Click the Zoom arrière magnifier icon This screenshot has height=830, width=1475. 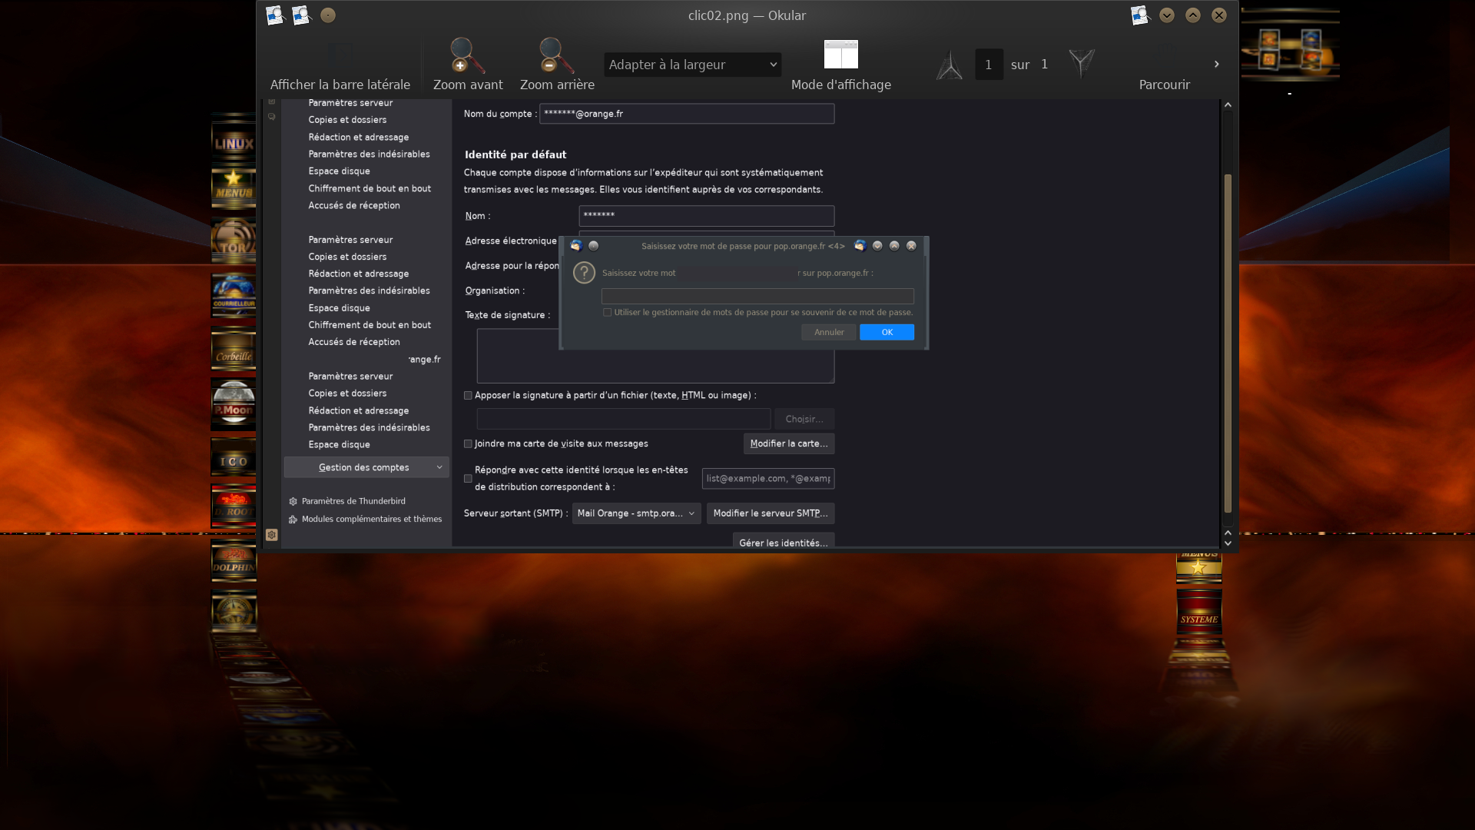click(x=556, y=55)
